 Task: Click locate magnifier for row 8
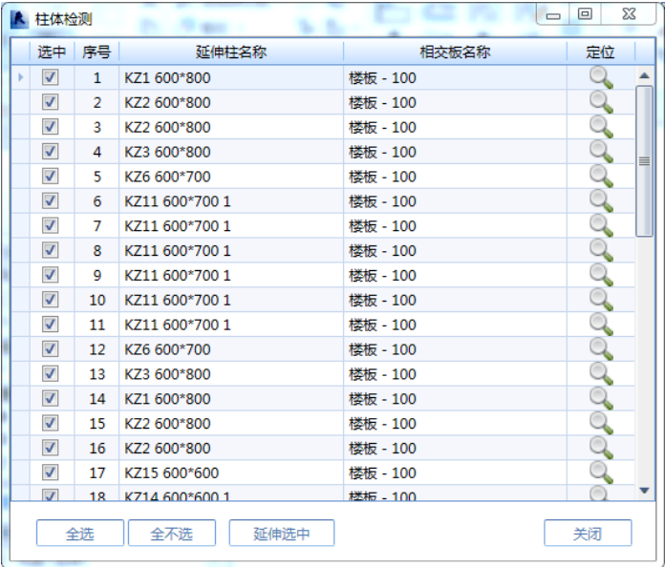tap(601, 250)
